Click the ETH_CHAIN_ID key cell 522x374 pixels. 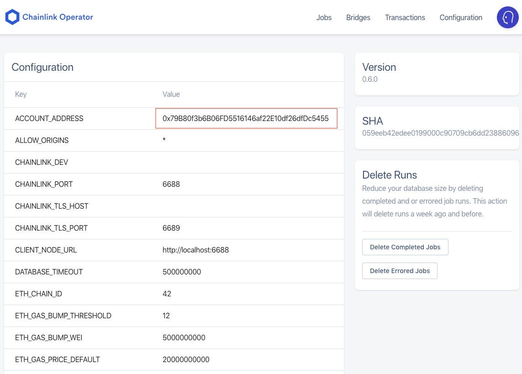[38, 294]
